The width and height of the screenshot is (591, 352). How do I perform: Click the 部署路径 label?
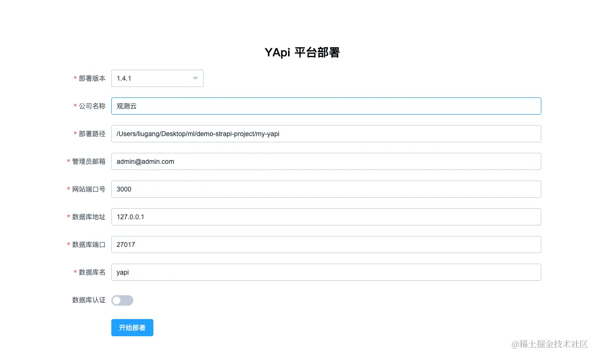(x=92, y=134)
